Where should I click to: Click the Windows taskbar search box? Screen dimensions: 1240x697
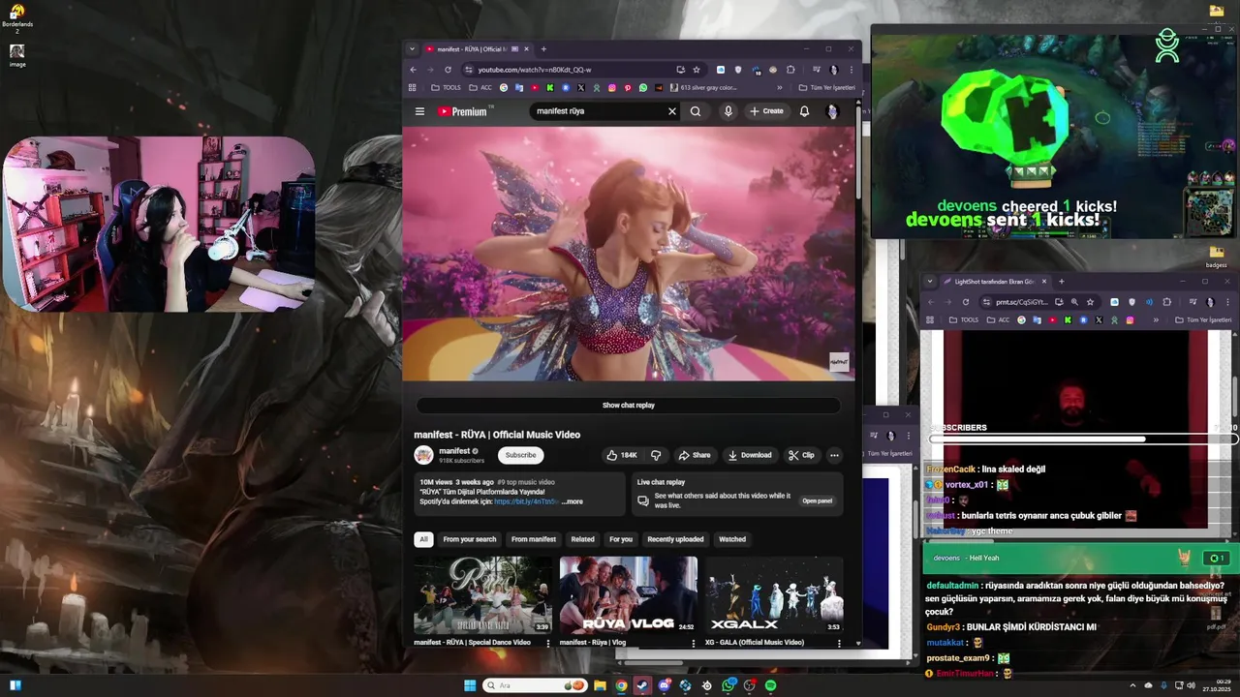click(x=536, y=685)
